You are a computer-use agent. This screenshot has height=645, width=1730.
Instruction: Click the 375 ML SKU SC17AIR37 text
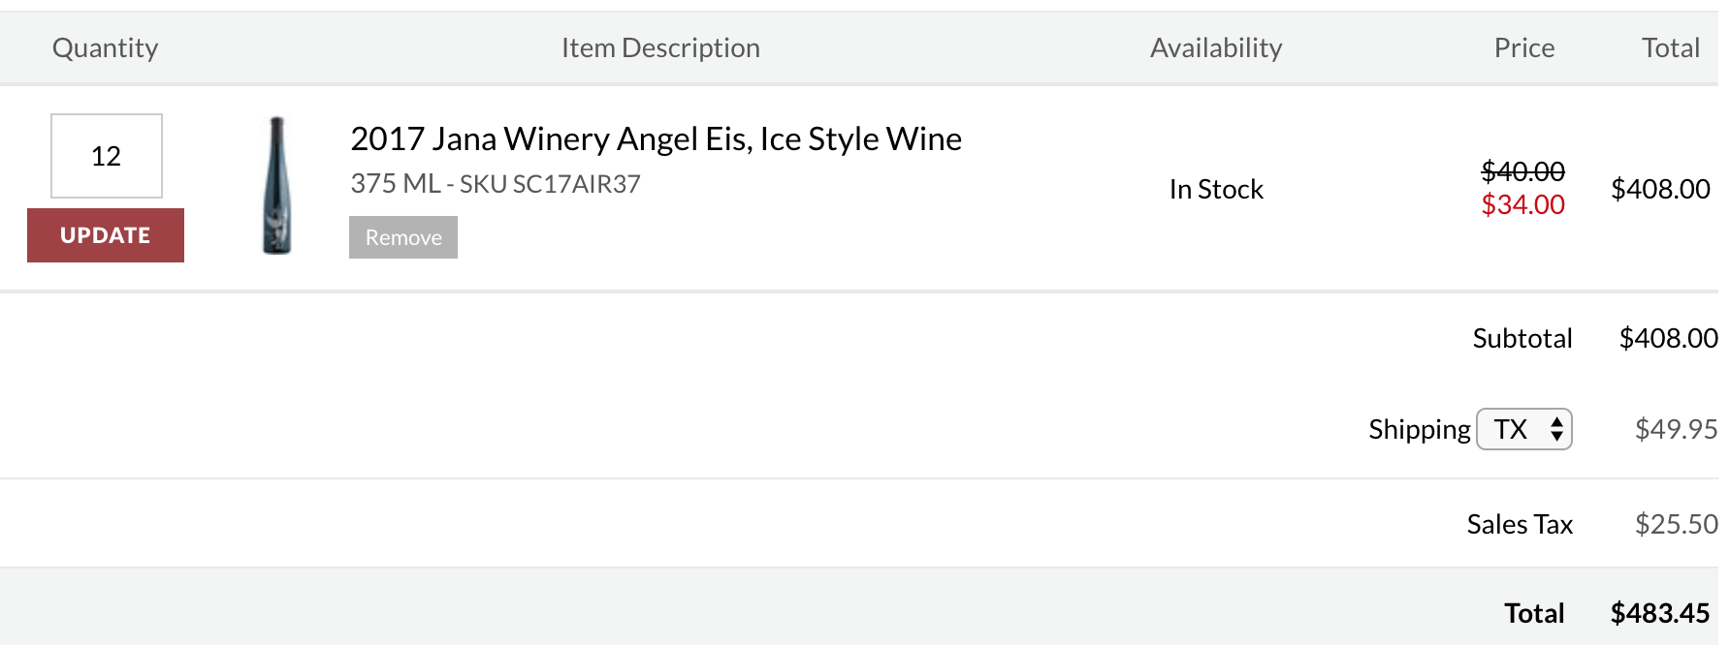click(496, 184)
